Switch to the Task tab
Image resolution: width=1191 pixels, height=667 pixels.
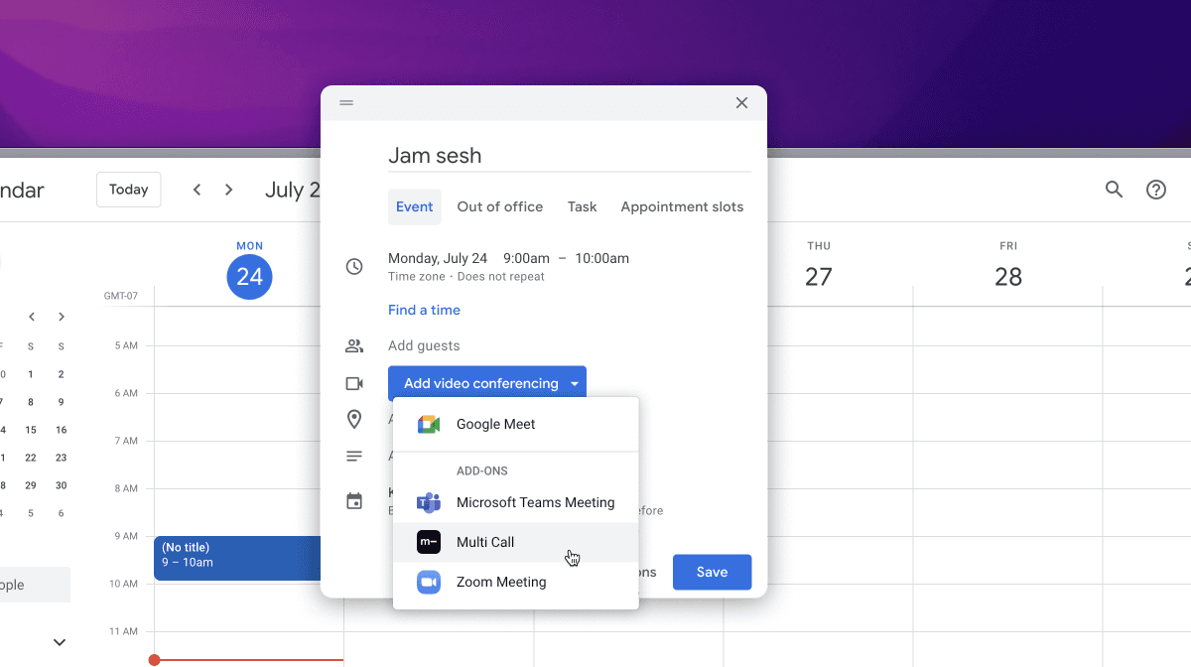click(x=583, y=206)
